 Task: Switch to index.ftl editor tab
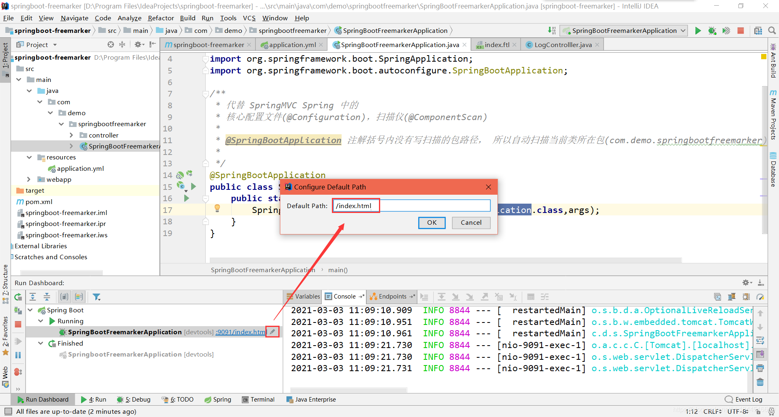(x=496, y=45)
